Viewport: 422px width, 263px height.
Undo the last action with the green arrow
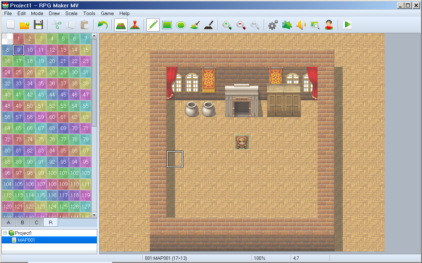(102, 25)
